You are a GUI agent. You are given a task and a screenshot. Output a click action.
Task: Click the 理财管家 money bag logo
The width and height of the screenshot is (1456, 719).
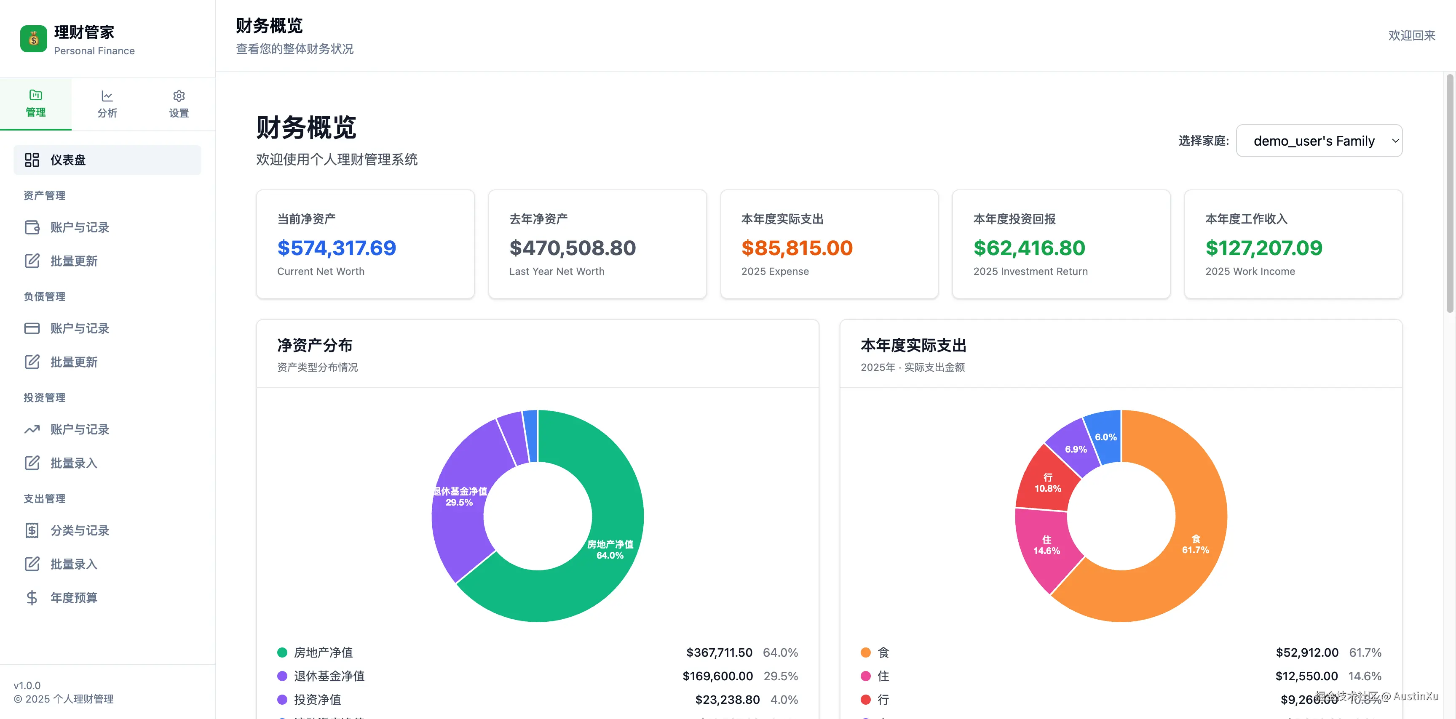(x=33, y=38)
